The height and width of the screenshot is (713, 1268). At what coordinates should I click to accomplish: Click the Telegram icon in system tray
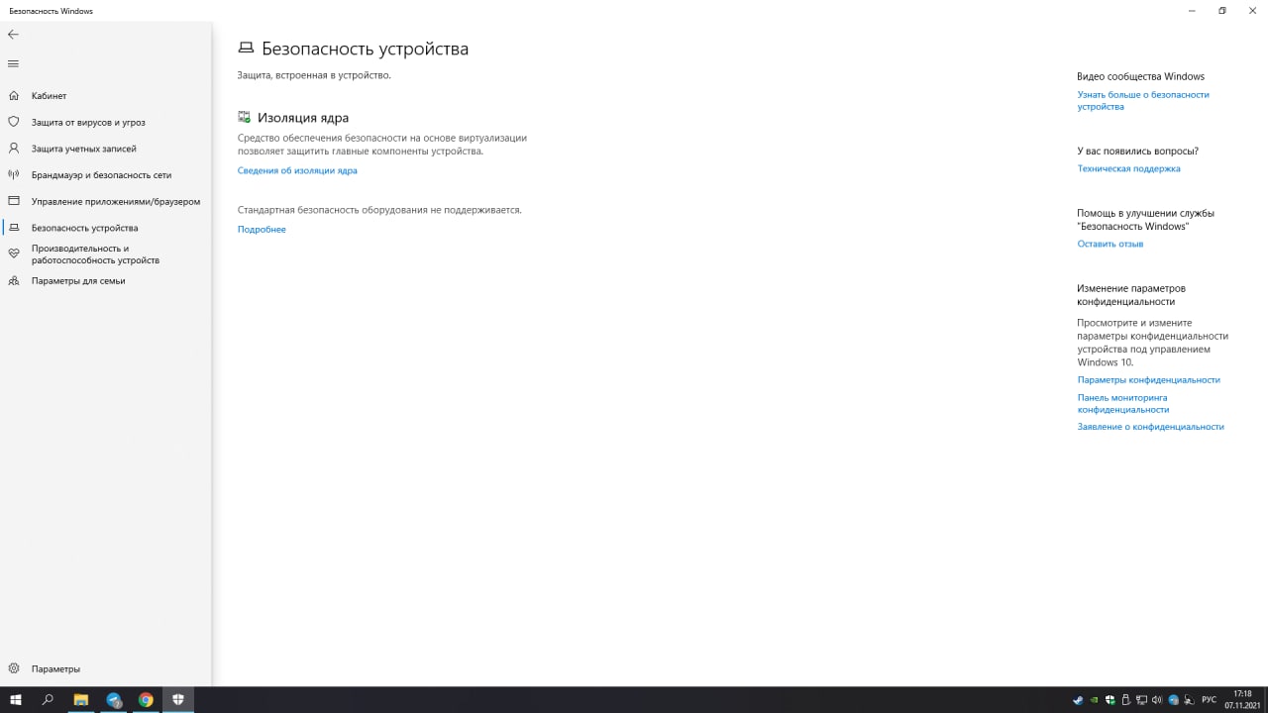click(x=1174, y=700)
